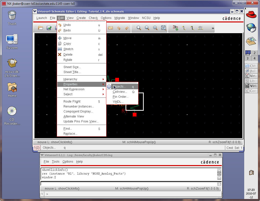This screenshot has height=201, width=260.
Task: Click the Create Instance toolbar icon
Action: pyautogui.click(x=175, y=28)
